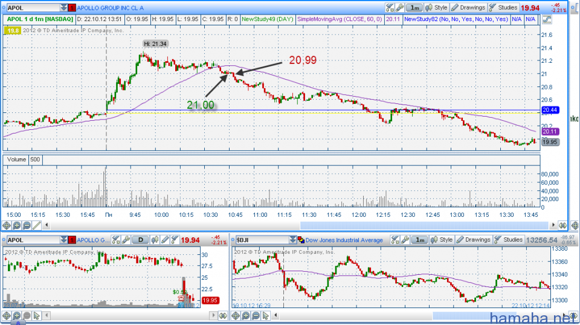Image resolution: width=580 pixels, height=325 pixels.
Task: Click scissors/share icon in daily APOL chart toolbar
Action: click(116, 240)
